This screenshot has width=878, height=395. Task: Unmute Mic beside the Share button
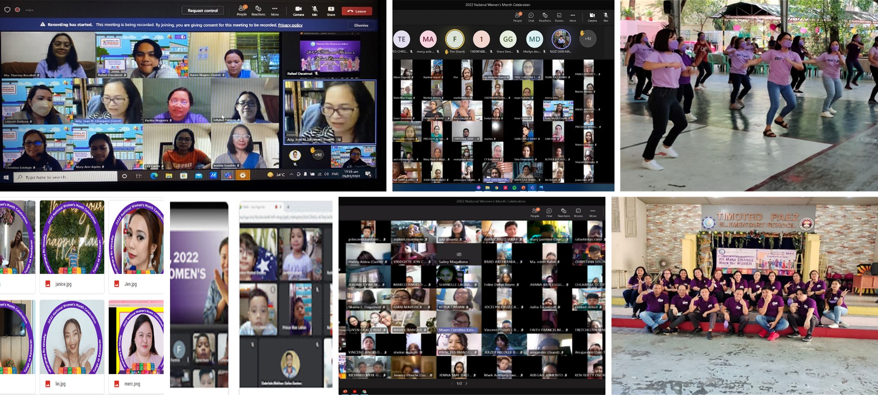coord(314,10)
